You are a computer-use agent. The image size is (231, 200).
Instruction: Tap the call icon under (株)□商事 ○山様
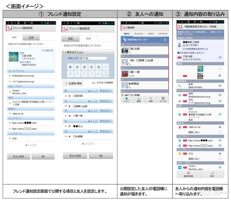pyautogui.click(x=130, y=64)
